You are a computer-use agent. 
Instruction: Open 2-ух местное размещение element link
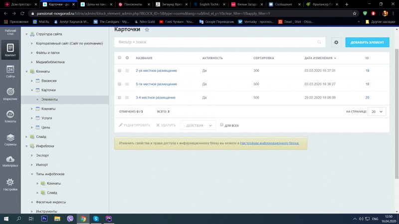pyautogui.click(x=156, y=71)
